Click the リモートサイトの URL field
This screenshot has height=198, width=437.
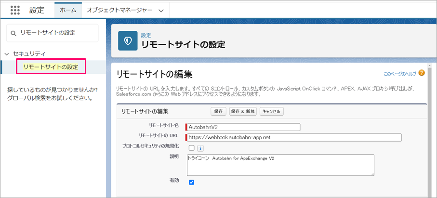pos(294,137)
